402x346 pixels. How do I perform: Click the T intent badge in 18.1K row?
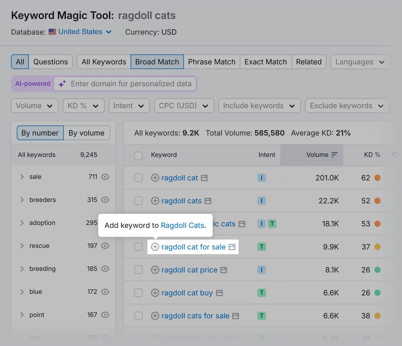pos(272,224)
